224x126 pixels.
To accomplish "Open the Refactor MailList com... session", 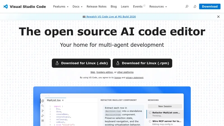I will pos(165,114).
